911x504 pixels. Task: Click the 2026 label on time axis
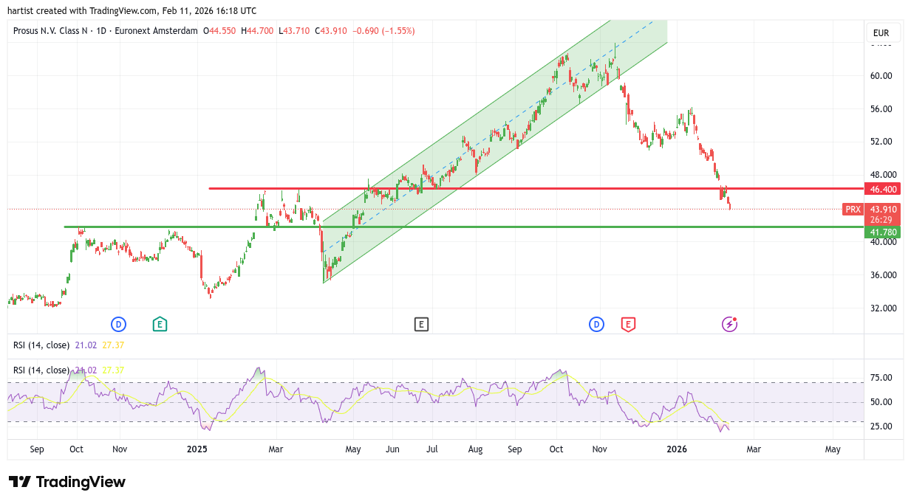click(x=678, y=449)
